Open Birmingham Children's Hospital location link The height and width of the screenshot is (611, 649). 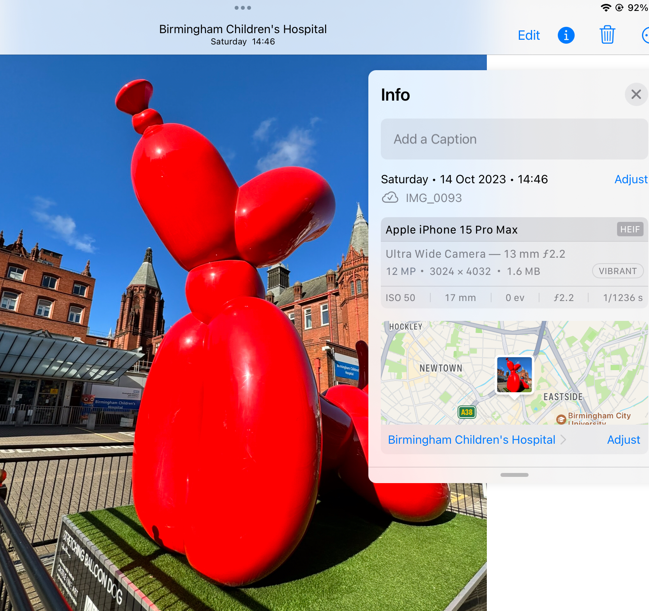point(472,440)
